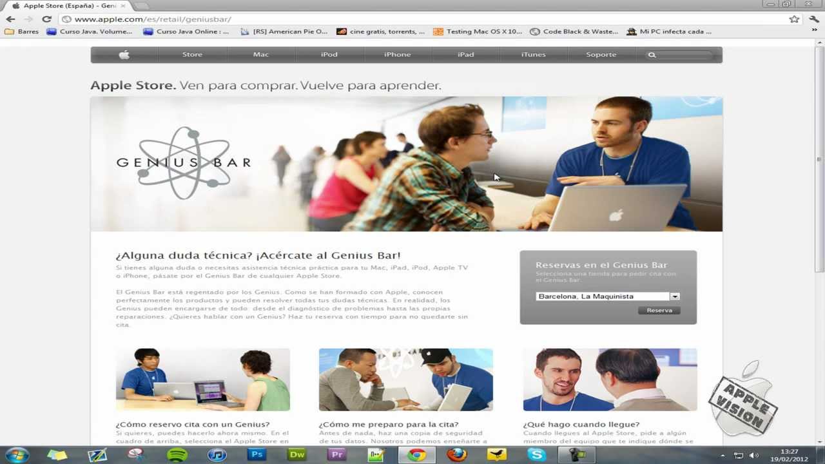
Task: Open the Mi PC infecta cada bookmark
Action: click(x=669, y=31)
